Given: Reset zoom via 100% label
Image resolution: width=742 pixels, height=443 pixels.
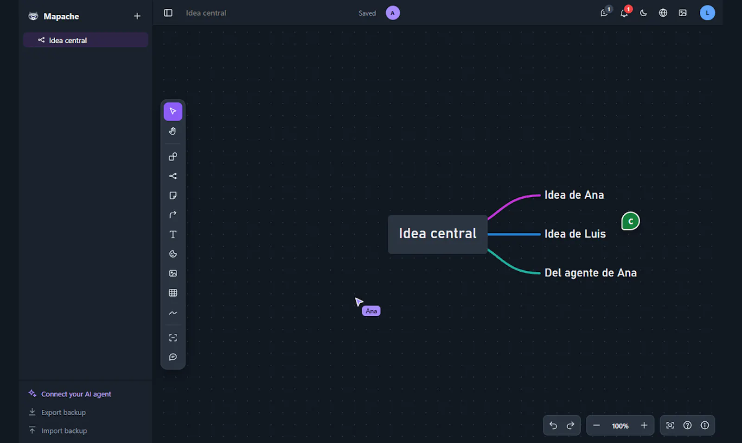Looking at the screenshot, I should click(620, 426).
